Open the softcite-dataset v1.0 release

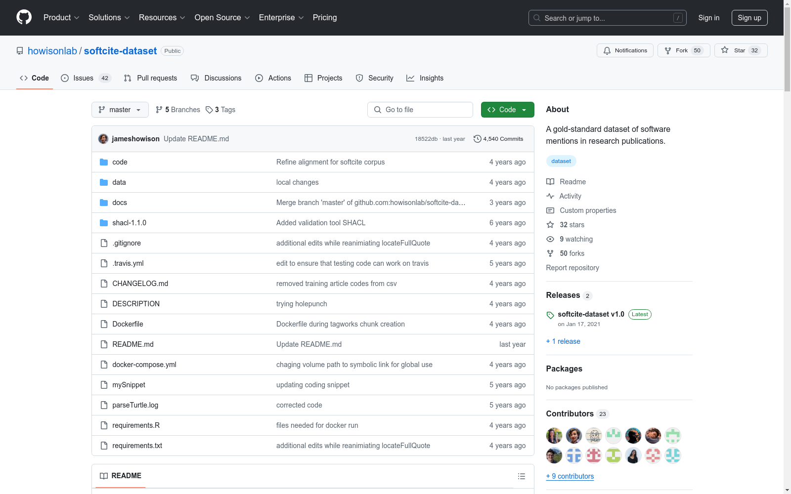point(591,314)
